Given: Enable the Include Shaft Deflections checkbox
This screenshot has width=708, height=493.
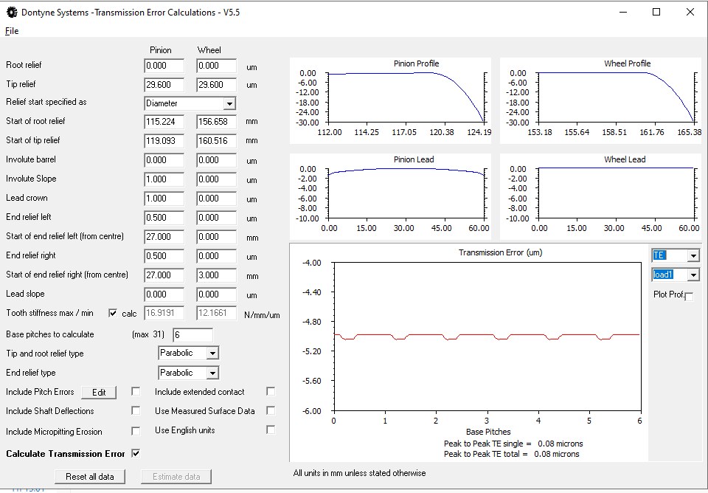Looking at the screenshot, I should [136, 410].
